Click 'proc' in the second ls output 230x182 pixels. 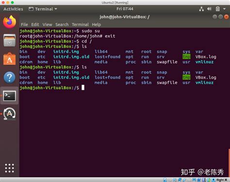(131, 83)
